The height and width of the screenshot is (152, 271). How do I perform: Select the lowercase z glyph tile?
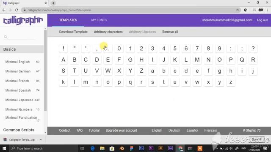pyautogui.click(x=231, y=82)
